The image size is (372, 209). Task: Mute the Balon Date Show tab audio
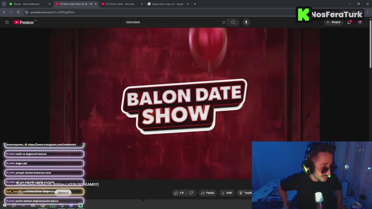click(91, 4)
